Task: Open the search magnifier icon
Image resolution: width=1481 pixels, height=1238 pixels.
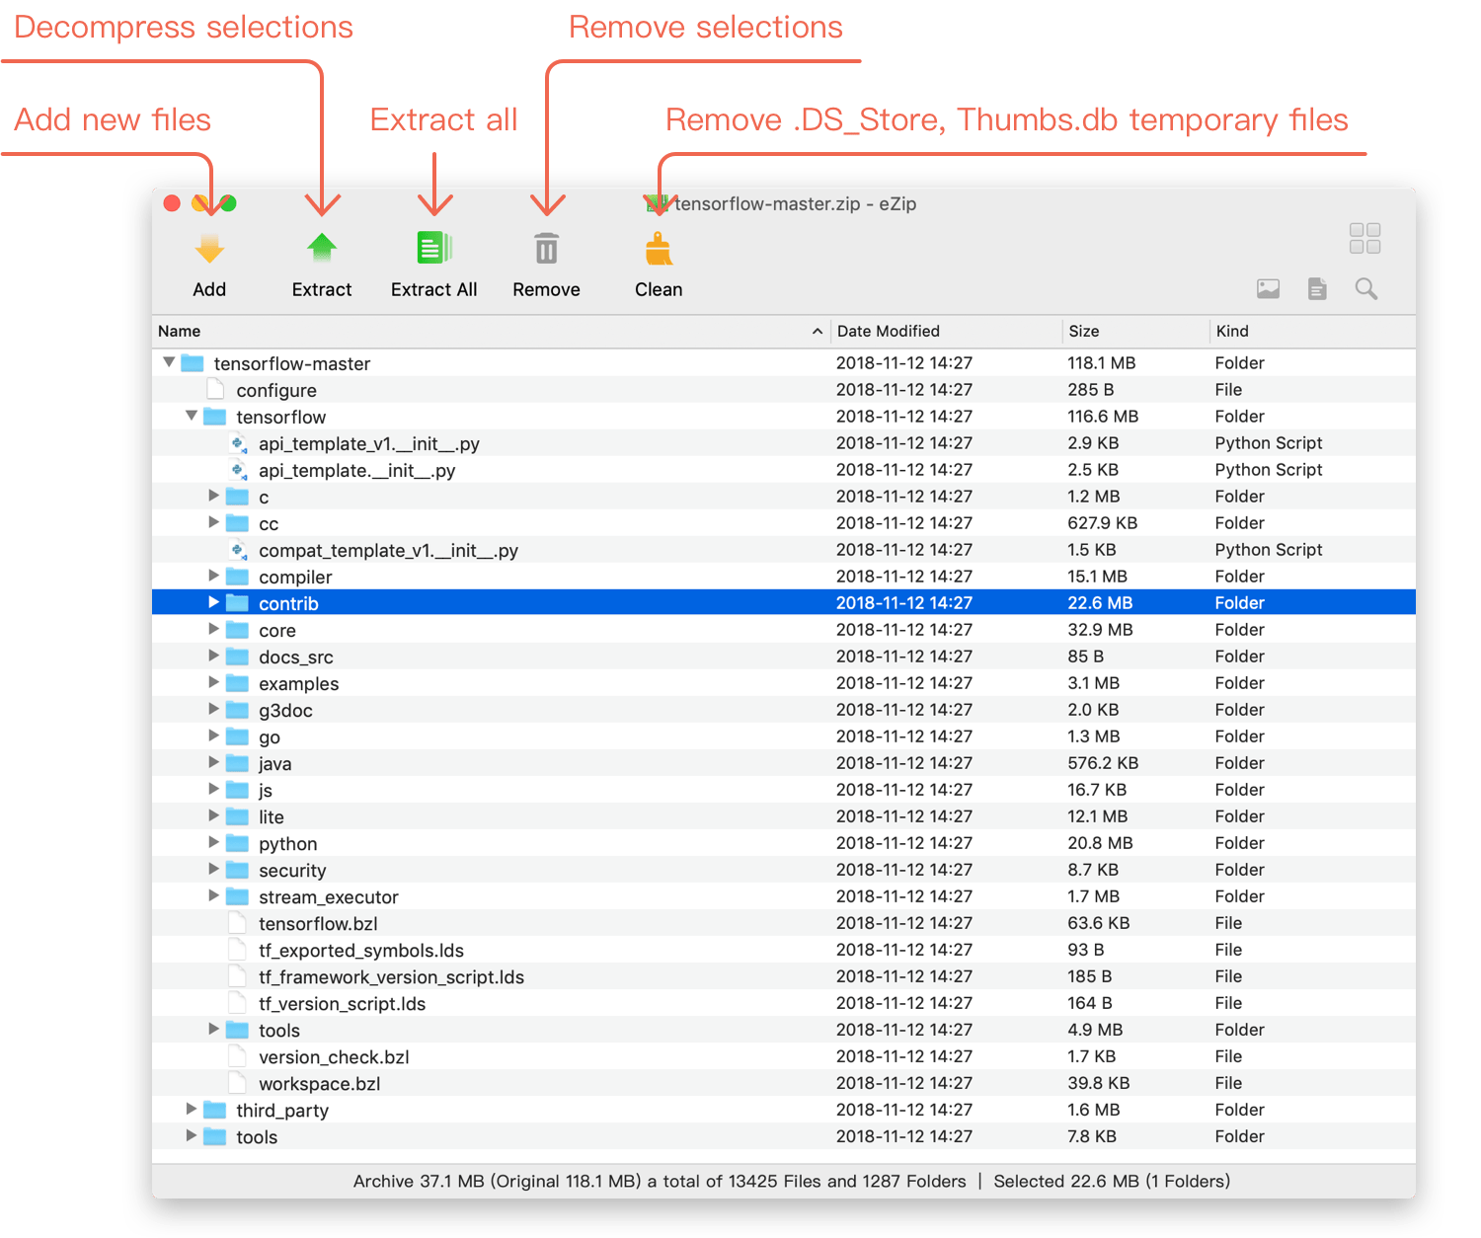Action: (1366, 288)
